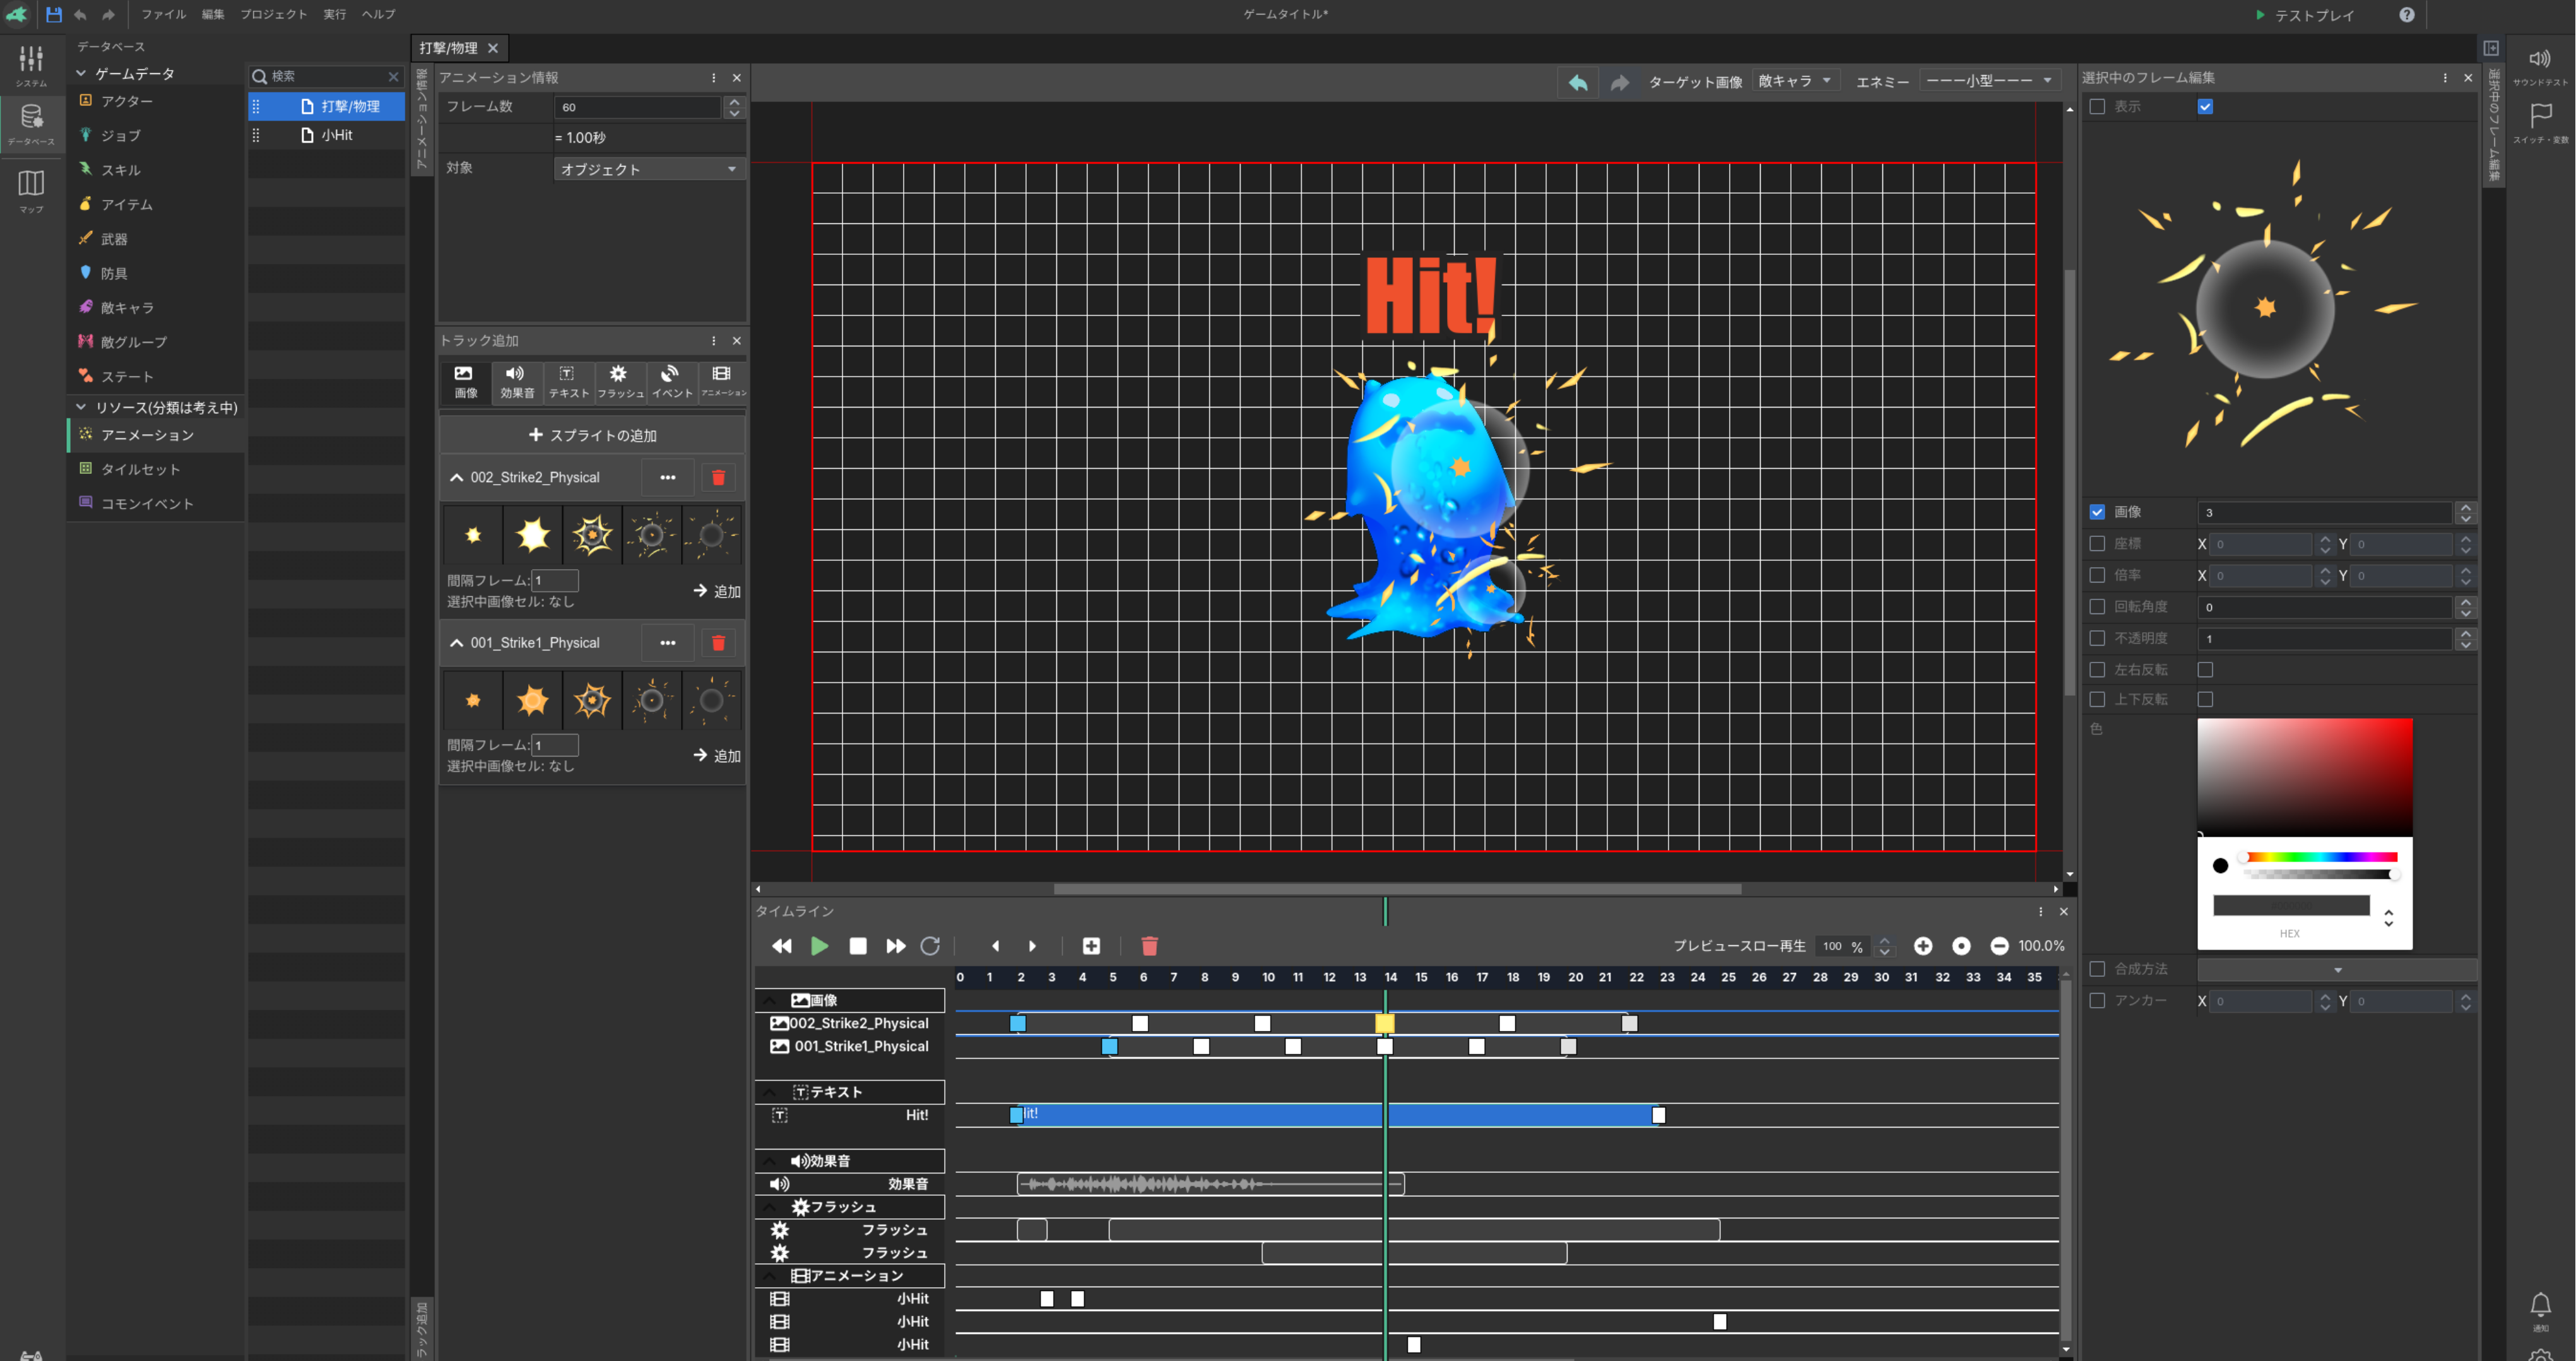Add a text track using テキスト icon
2576x1361 pixels.
pos(567,381)
